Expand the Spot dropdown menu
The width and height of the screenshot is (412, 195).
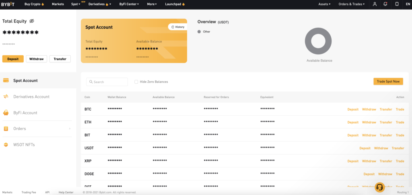(76, 4)
